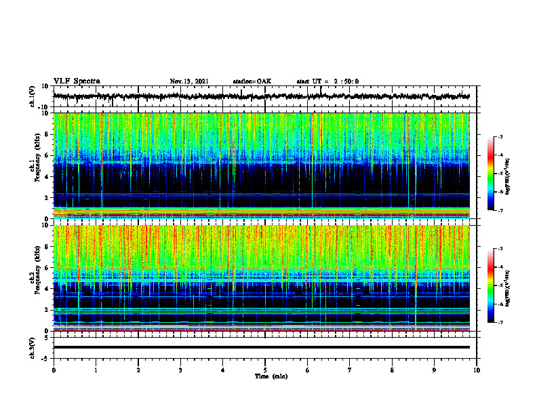Click the "6" kHz tick on ch.2 spectrogram axis
This screenshot has width=537, height=415.
[47, 268]
